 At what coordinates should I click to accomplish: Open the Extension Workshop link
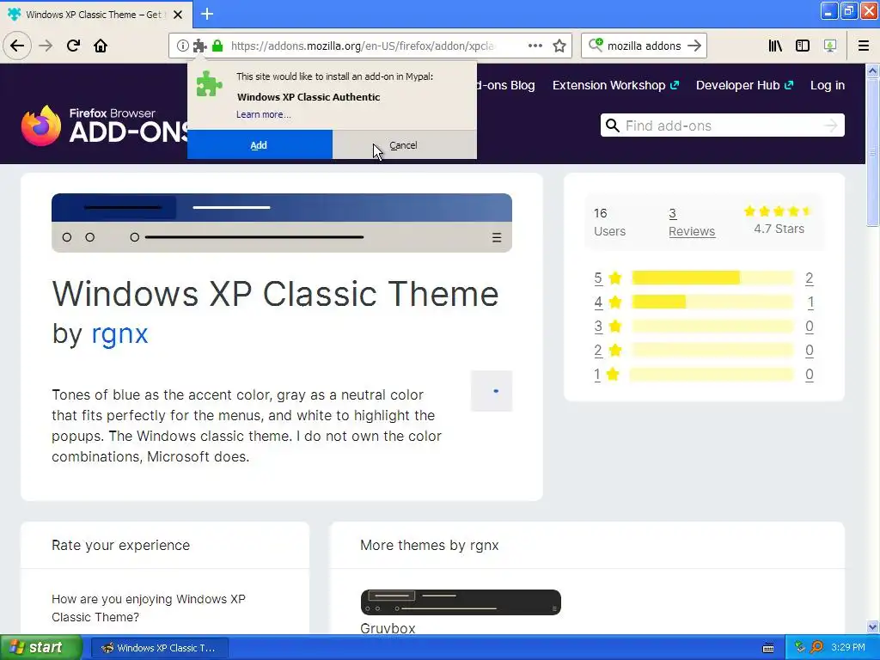(x=615, y=85)
